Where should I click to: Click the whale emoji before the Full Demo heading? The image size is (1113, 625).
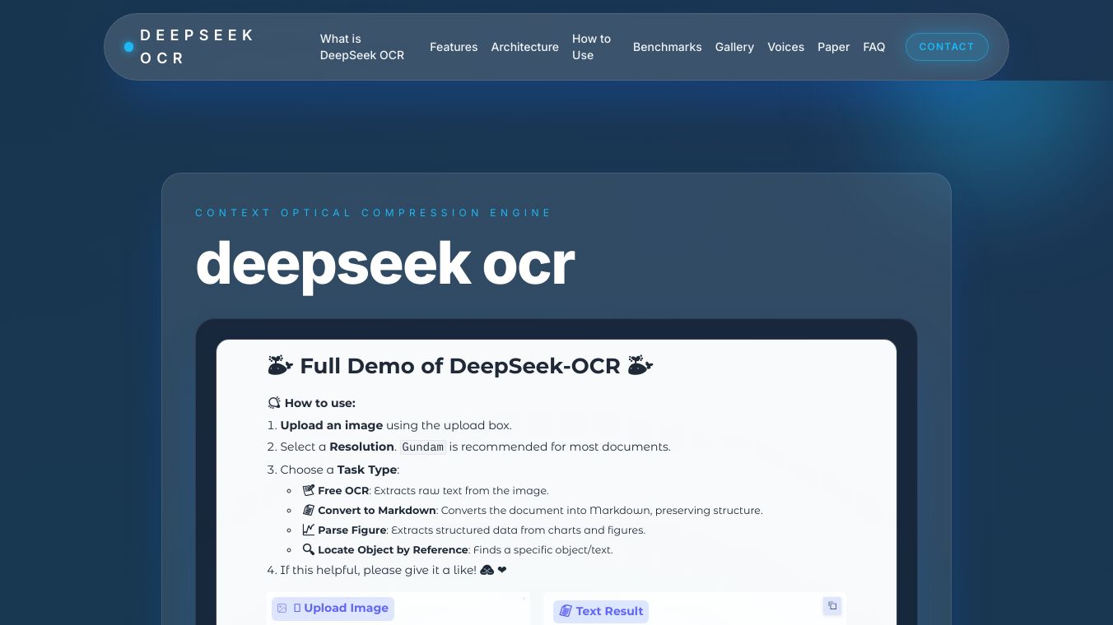pyautogui.click(x=281, y=366)
